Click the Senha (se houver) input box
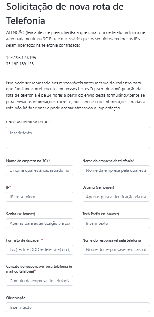Viewport: 154px width, 317px height. pyautogui.click(x=40, y=223)
